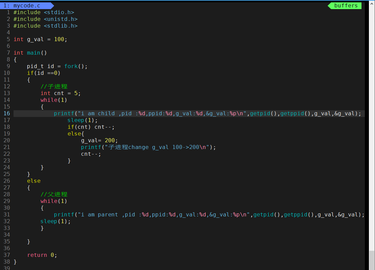Image resolution: width=375 pixels, height=270 pixels.
Task: Click 'sleep(1);' on line 32
Action: point(55,221)
